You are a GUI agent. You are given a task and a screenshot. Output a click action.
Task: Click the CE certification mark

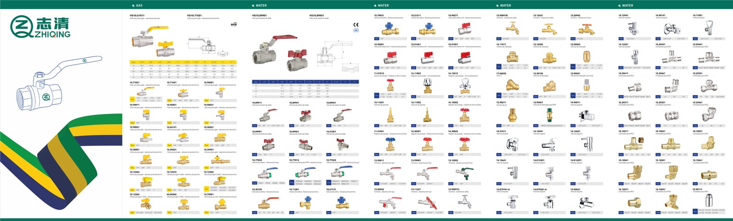[356, 25]
